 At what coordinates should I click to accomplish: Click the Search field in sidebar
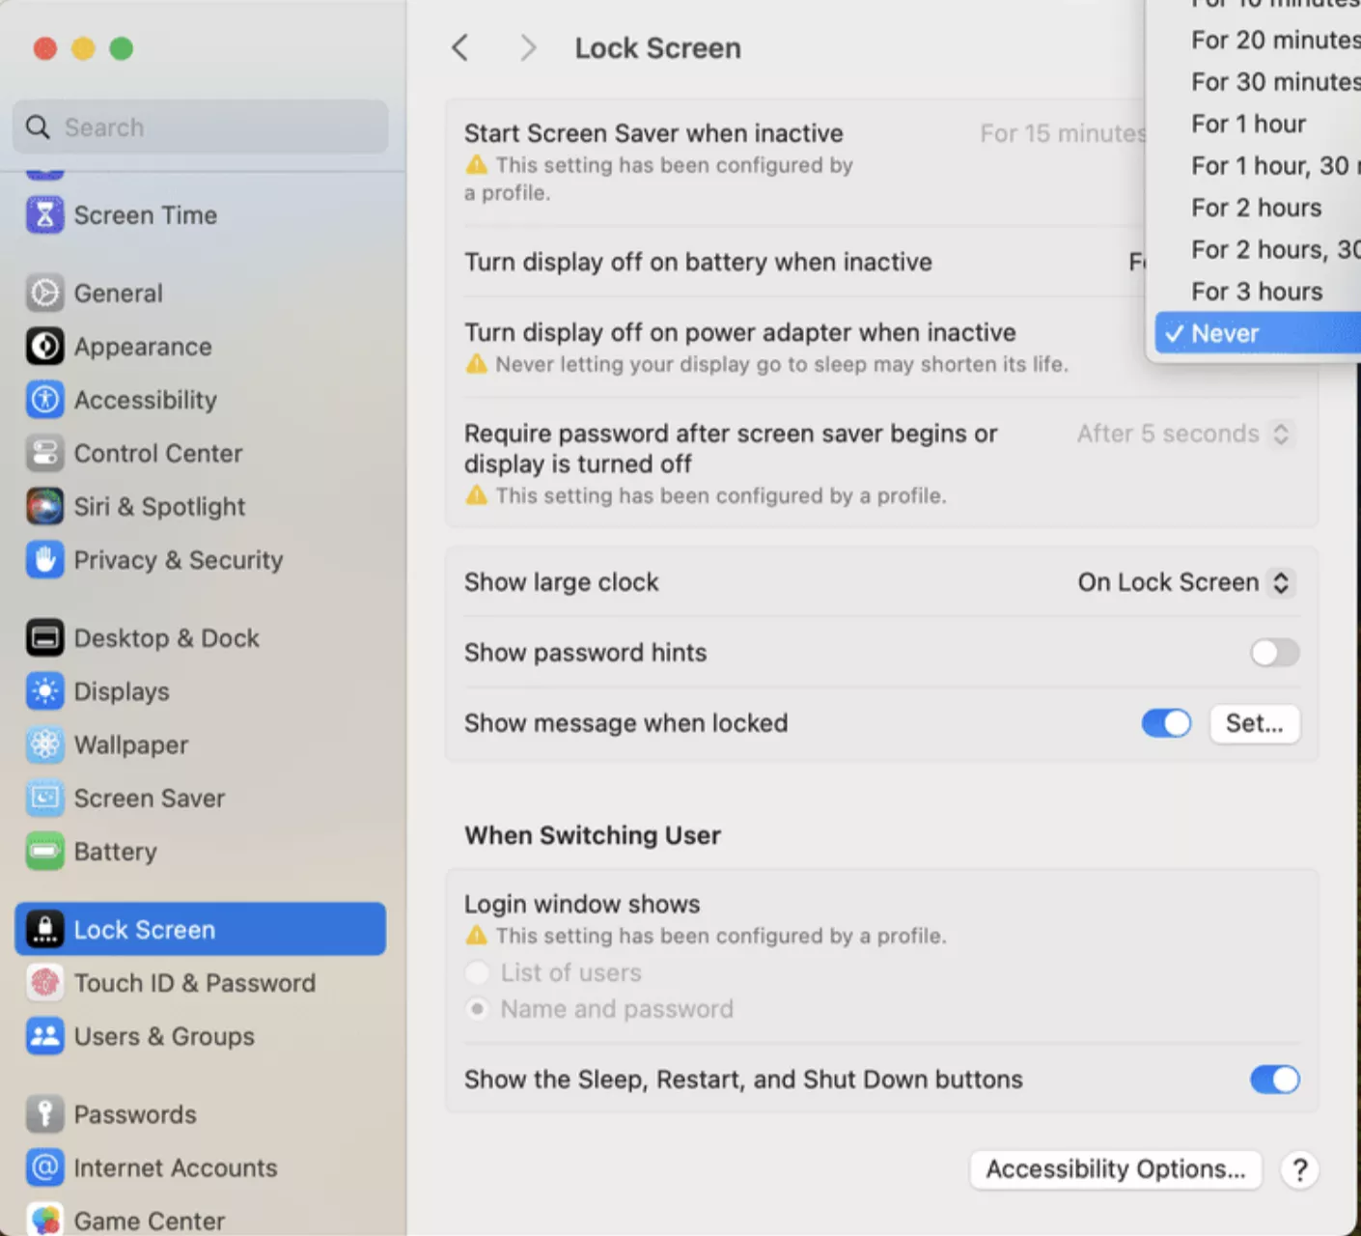click(x=201, y=127)
